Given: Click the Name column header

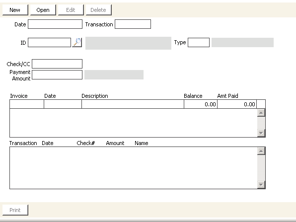Looking at the screenshot, I should pos(142,143).
